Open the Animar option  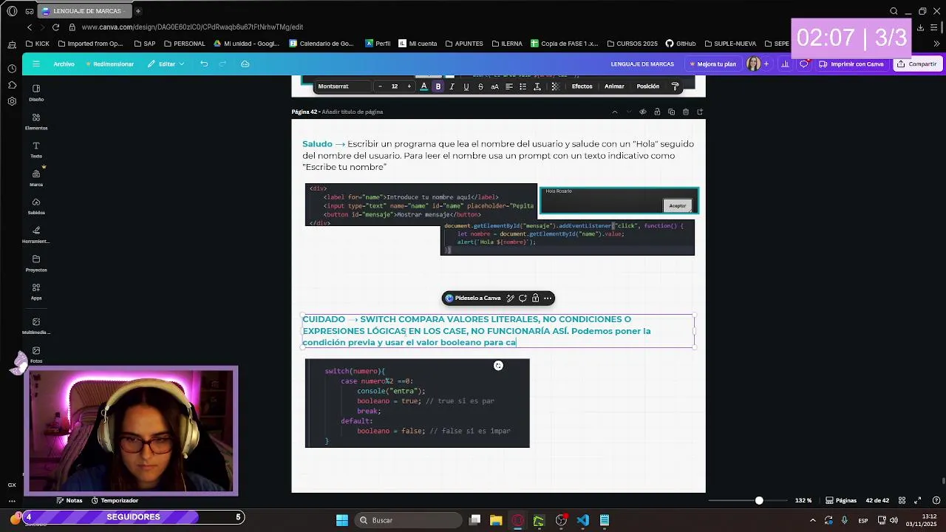pos(614,86)
